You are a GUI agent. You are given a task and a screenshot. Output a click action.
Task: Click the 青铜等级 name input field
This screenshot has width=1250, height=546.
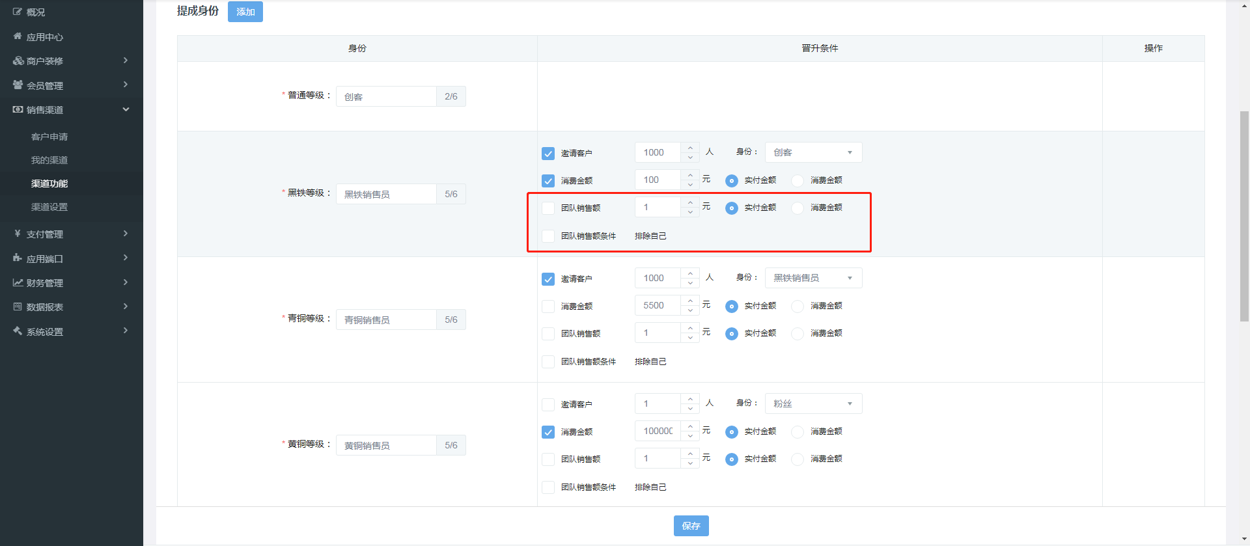coord(386,320)
